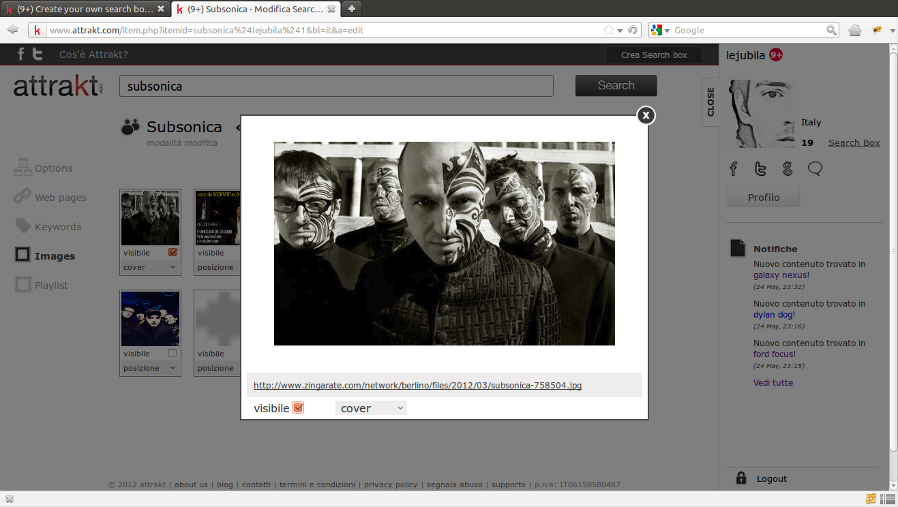
Task: Click the Search button
Action: (616, 85)
